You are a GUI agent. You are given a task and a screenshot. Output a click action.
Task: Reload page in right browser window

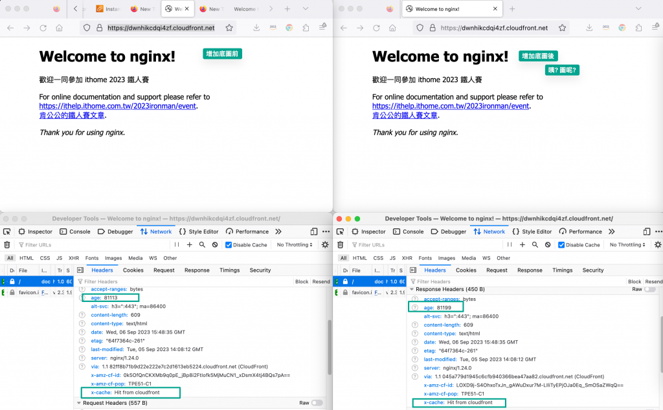tap(376, 28)
